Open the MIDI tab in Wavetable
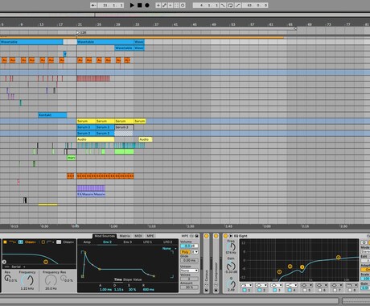370x306 pixels. [x=138, y=236]
